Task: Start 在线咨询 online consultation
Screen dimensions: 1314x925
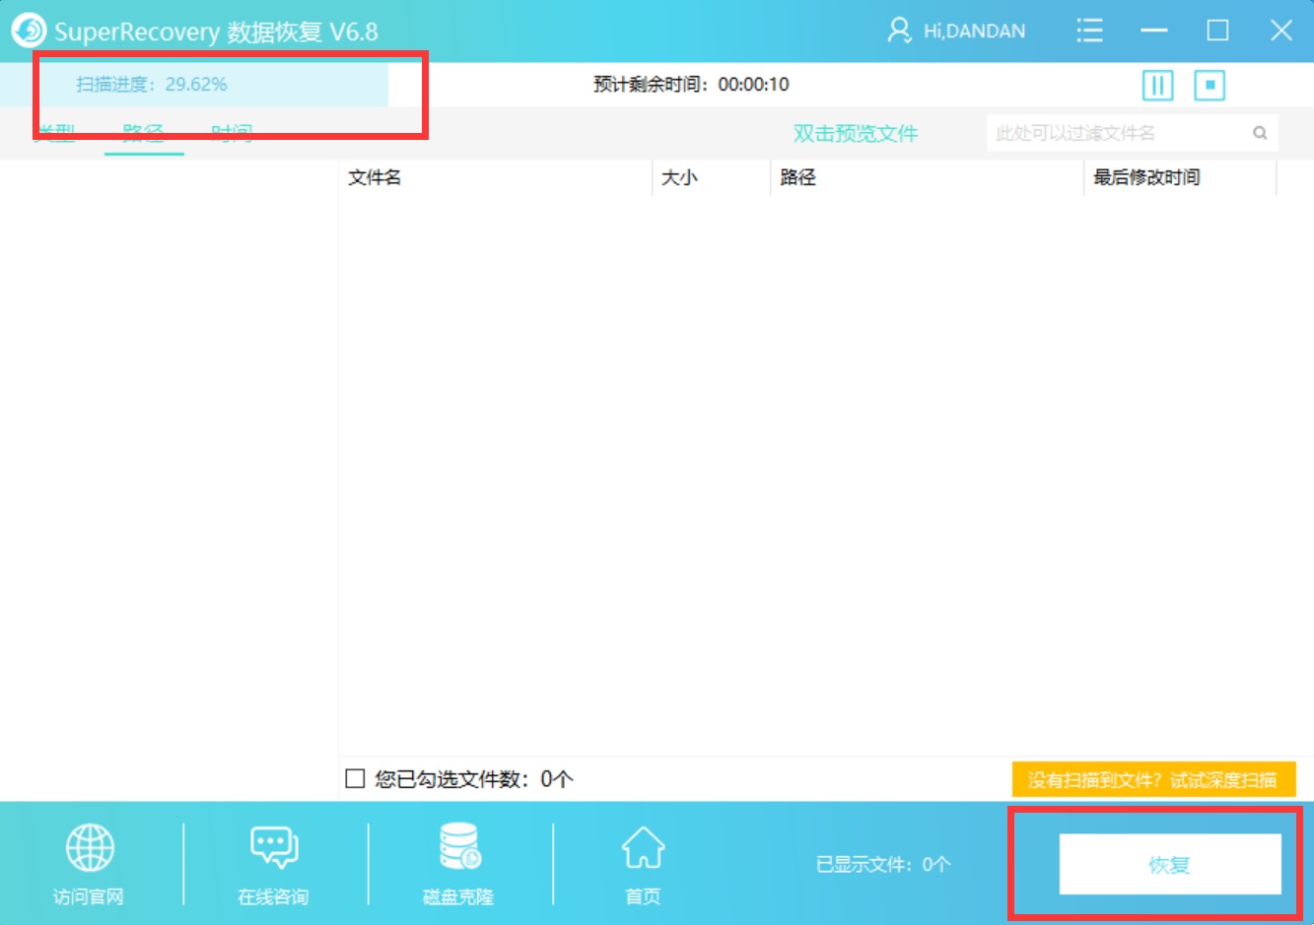Action: tap(272, 863)
